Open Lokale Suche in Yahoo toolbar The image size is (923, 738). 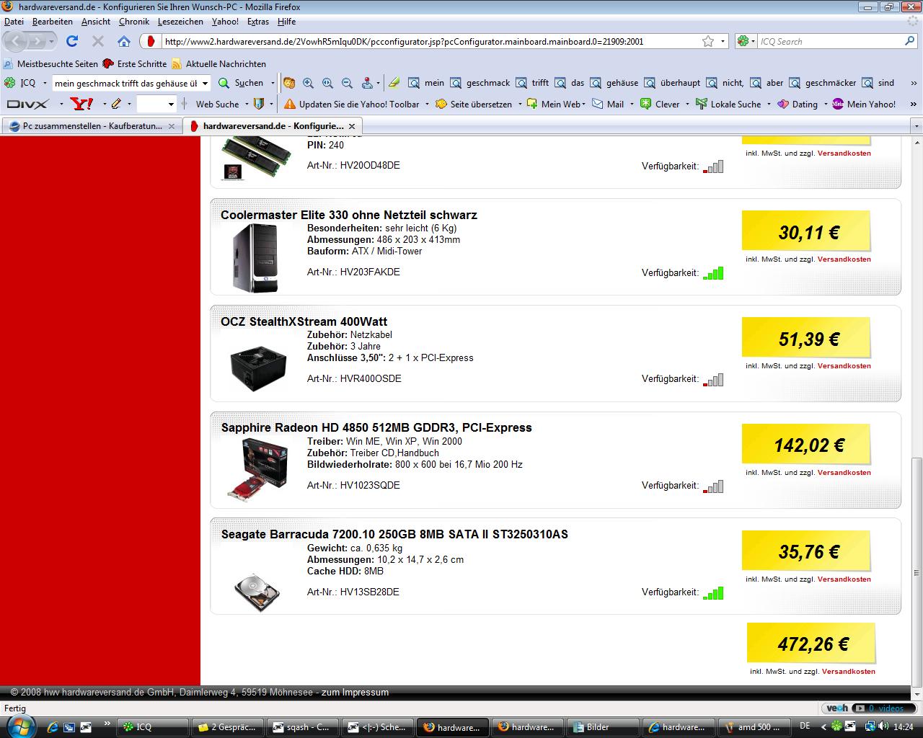tap(728, 104)
